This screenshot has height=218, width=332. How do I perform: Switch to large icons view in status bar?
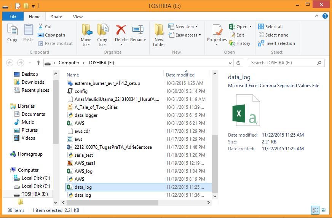pos(324,210)
